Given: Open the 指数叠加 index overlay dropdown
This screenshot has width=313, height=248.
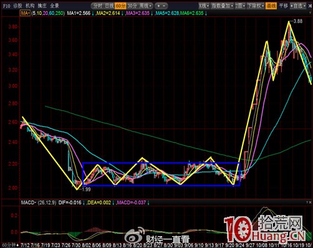Looking at the screenshot, I should click(x=222, y=6).
